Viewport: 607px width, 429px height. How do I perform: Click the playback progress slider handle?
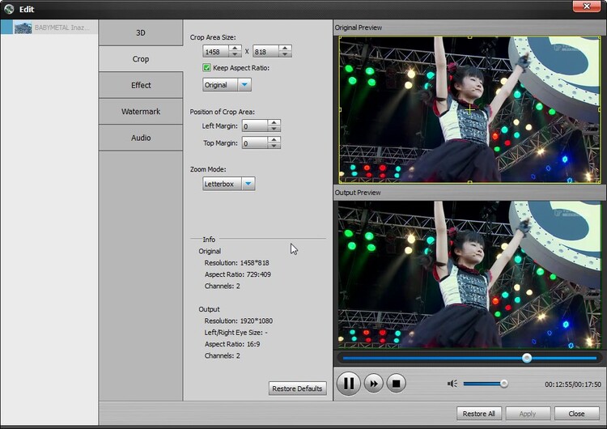(x=527, y=358)
